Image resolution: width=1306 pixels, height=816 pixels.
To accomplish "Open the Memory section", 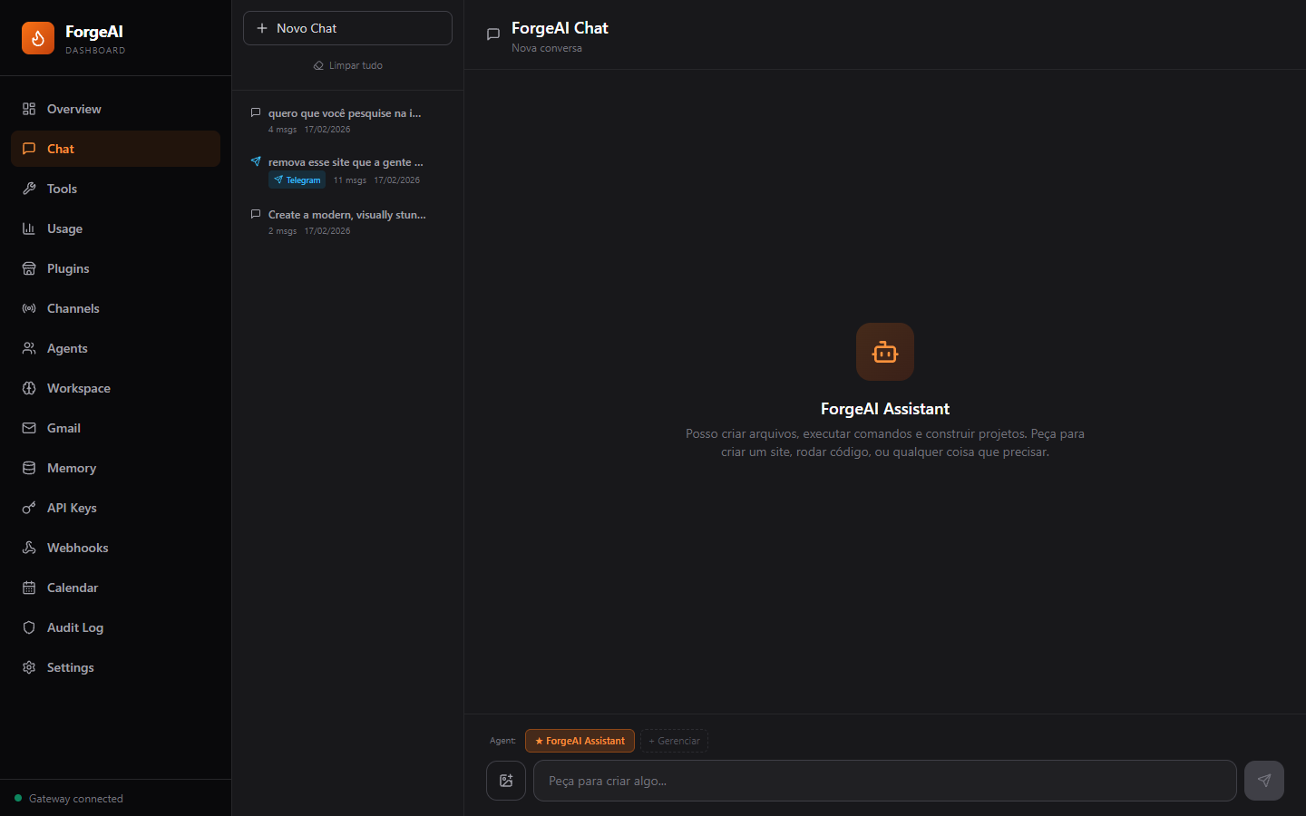I will [71, 468].
